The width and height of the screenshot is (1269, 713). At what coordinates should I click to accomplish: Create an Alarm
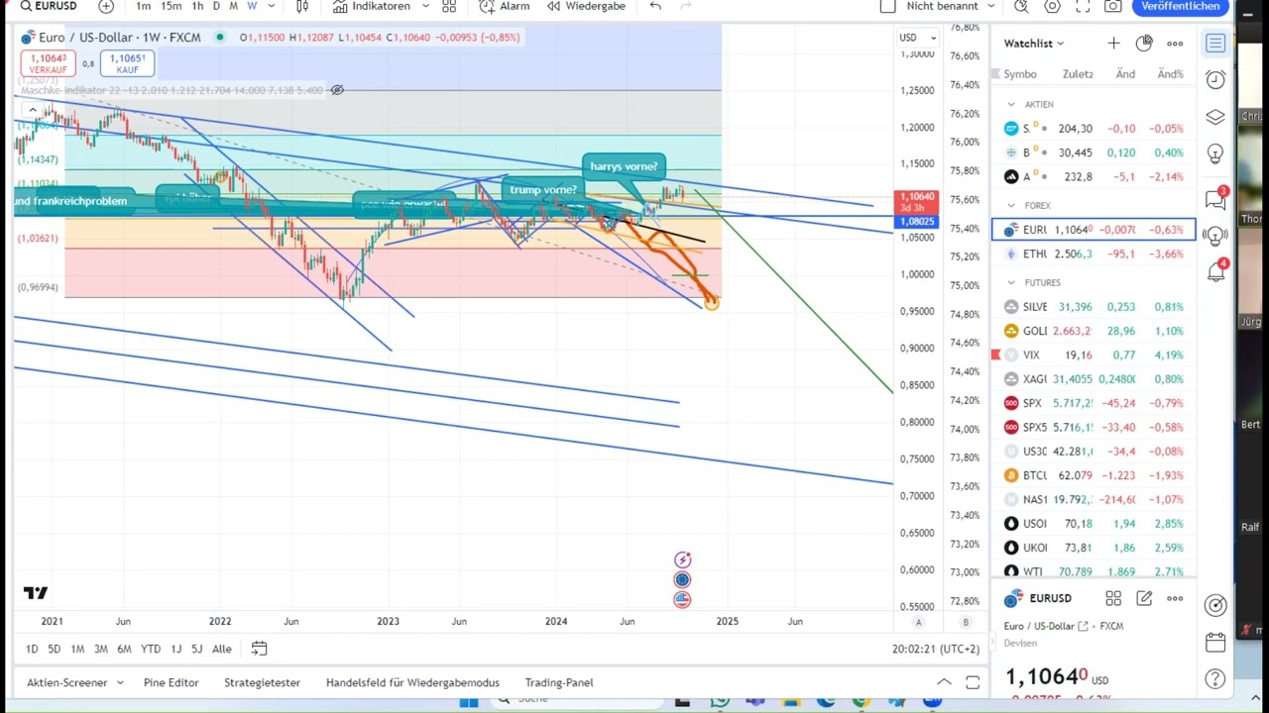505,6
